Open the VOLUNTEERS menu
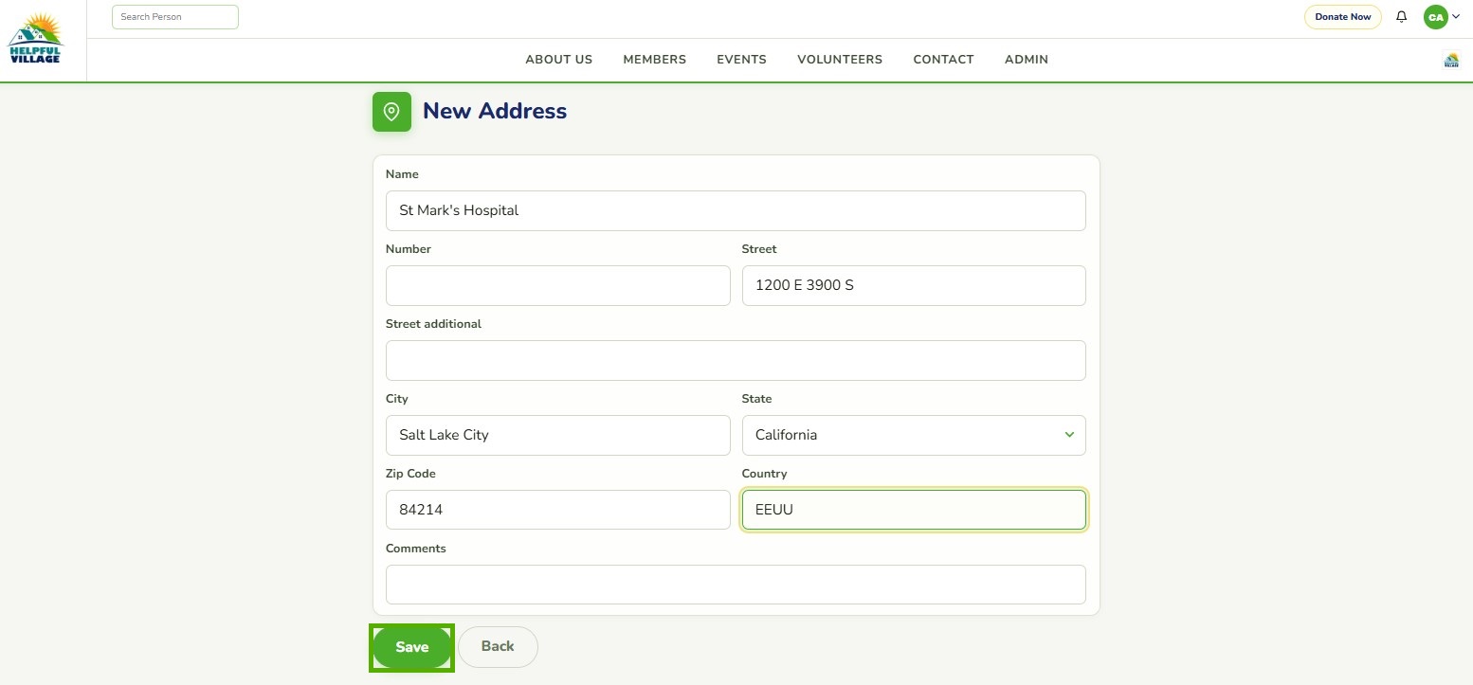 840,59
